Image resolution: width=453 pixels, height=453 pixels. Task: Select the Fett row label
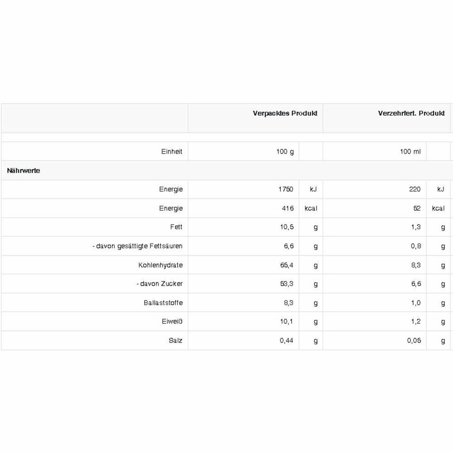coord(176,227)
